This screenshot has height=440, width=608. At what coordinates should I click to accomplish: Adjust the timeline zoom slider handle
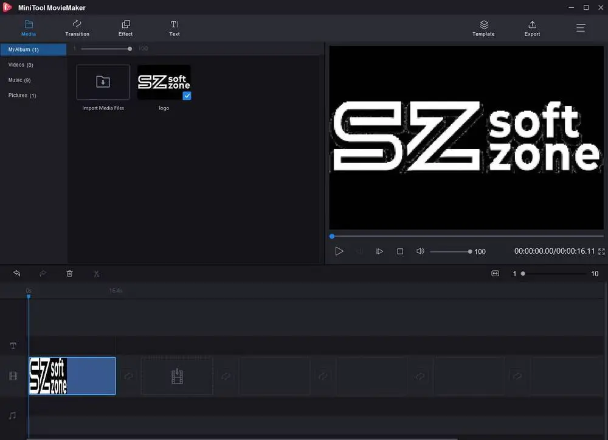pos(523,273)
